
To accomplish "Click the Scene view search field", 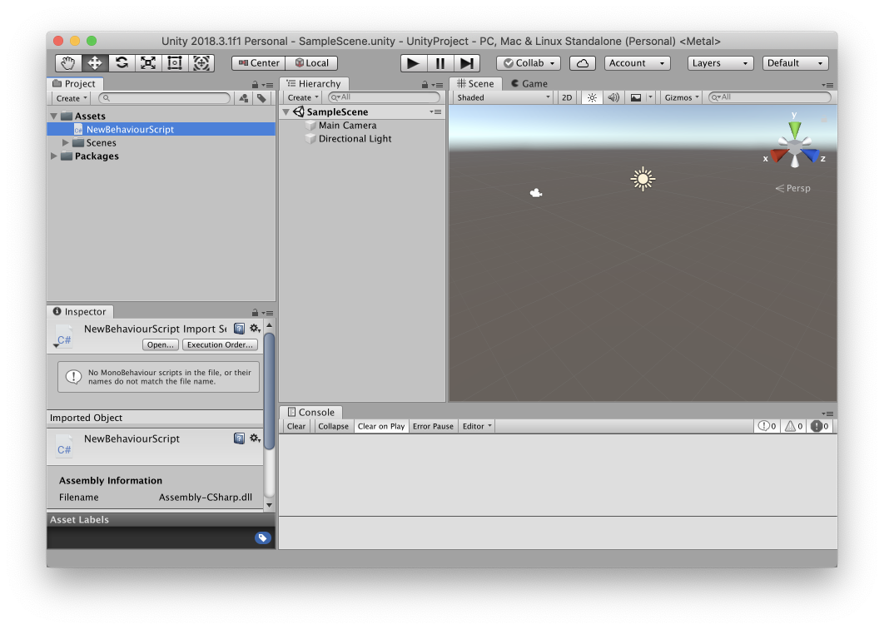I will pyautogui.click(x=770, y=97).
